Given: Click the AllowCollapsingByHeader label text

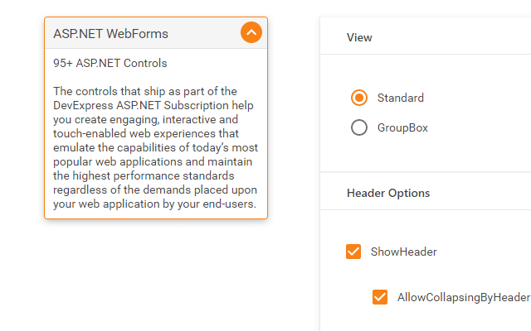Looking at the screenshot, I should tap(463, 297).
